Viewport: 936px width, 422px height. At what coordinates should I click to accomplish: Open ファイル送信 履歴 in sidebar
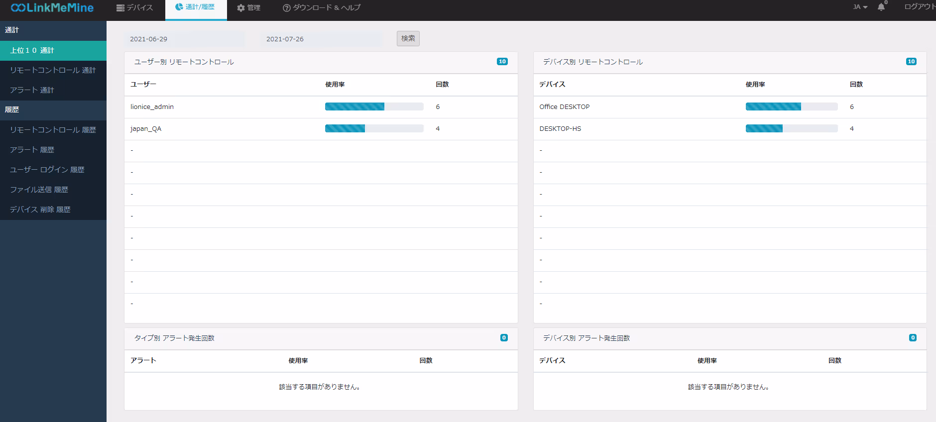(x=53, y=190)
